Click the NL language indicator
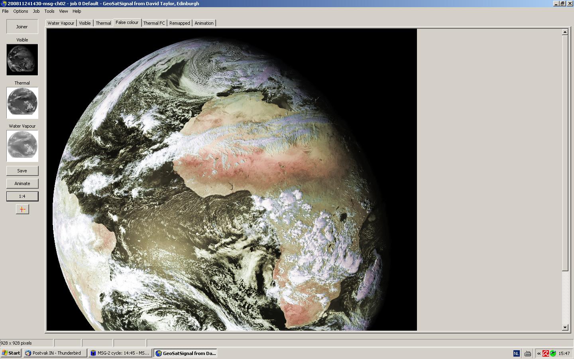 click(x=516, y=353)
